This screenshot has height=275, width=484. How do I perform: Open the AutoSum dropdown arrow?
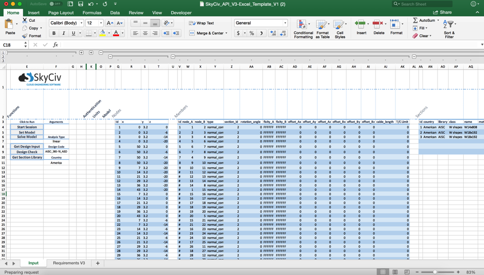439,20
